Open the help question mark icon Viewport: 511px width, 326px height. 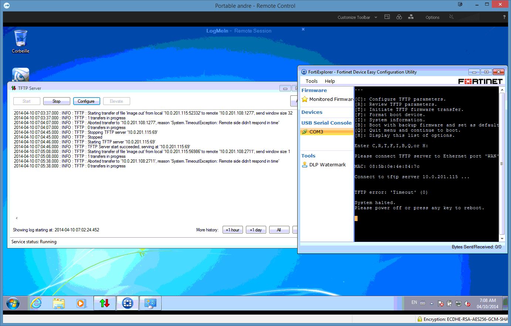click(x=504, y=17)
